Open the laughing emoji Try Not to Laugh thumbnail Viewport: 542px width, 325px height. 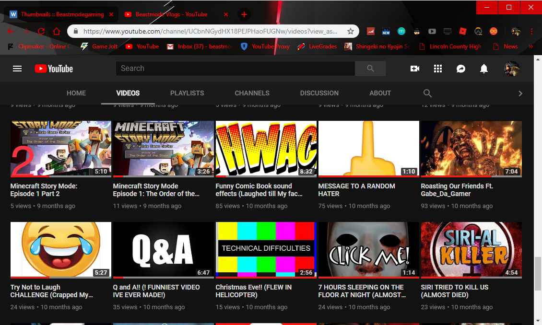[61, 250]
